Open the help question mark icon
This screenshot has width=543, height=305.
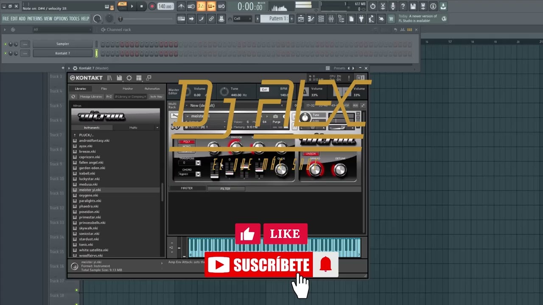[x=403, y=6]
